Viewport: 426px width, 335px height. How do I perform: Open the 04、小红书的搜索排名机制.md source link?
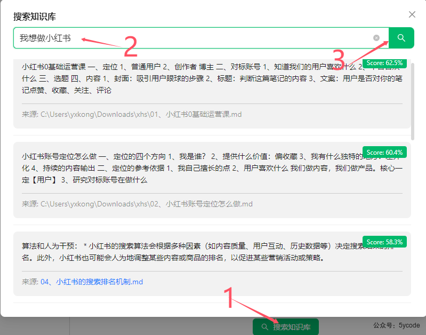click(x=92, y=282)
